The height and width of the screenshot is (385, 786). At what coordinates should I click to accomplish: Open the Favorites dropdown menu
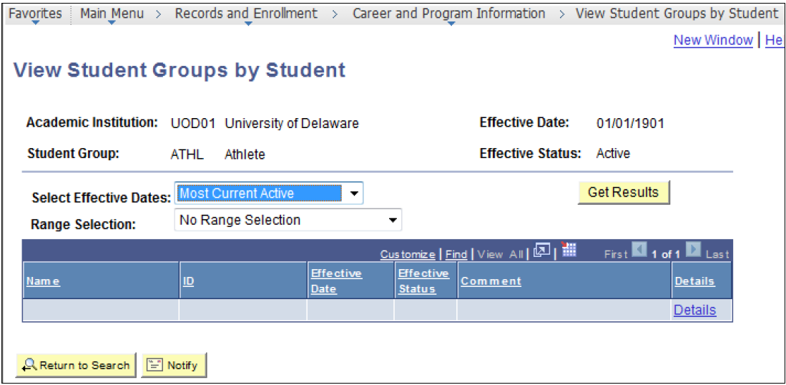click(35, 14)
